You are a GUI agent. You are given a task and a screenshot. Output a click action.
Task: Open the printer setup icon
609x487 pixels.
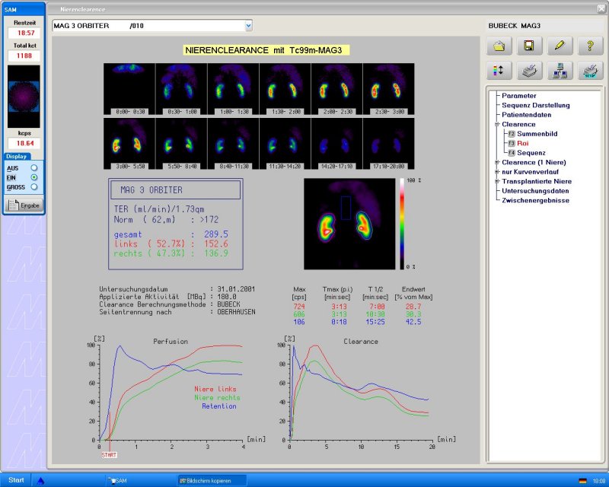click(589, 72)
